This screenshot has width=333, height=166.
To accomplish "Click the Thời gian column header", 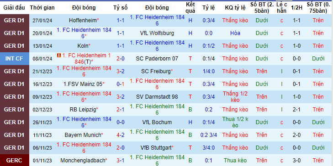I will [42, 8].
